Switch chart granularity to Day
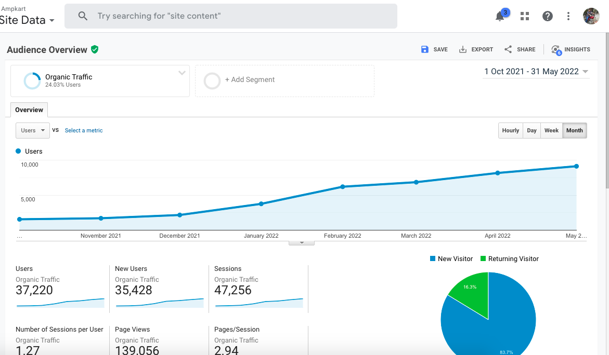This screenshot has width=609, height=355. tap(532, 131)
